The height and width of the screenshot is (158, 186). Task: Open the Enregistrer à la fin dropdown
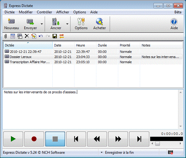click(102, 153)
